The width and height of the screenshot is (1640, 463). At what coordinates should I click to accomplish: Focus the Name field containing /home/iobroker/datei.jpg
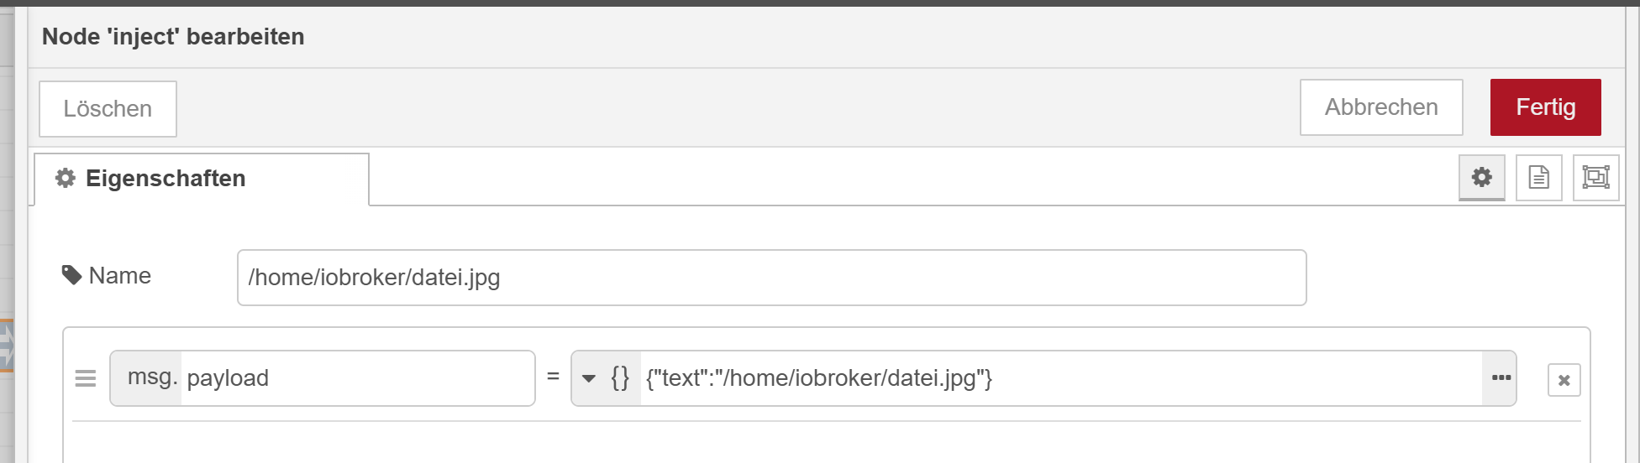coord(771,278)
